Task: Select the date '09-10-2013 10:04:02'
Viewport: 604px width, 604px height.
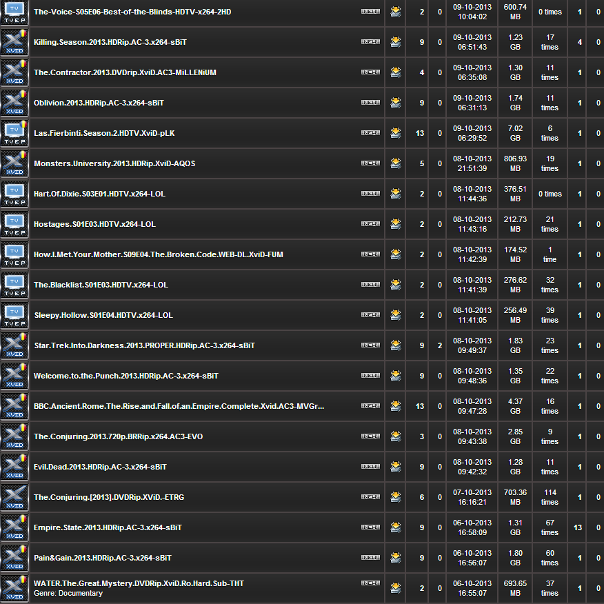Action: point(472,12)
